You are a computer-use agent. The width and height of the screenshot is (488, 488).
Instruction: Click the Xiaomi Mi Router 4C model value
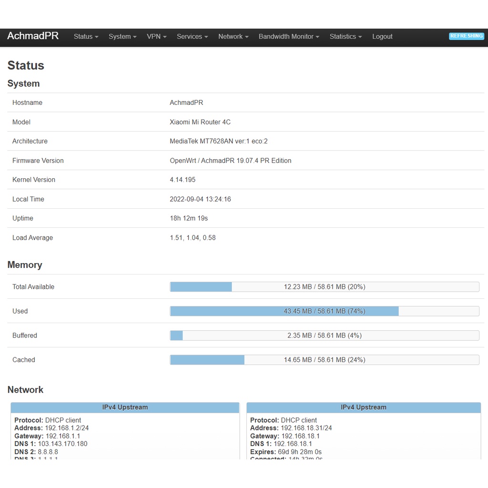point(200,122)
